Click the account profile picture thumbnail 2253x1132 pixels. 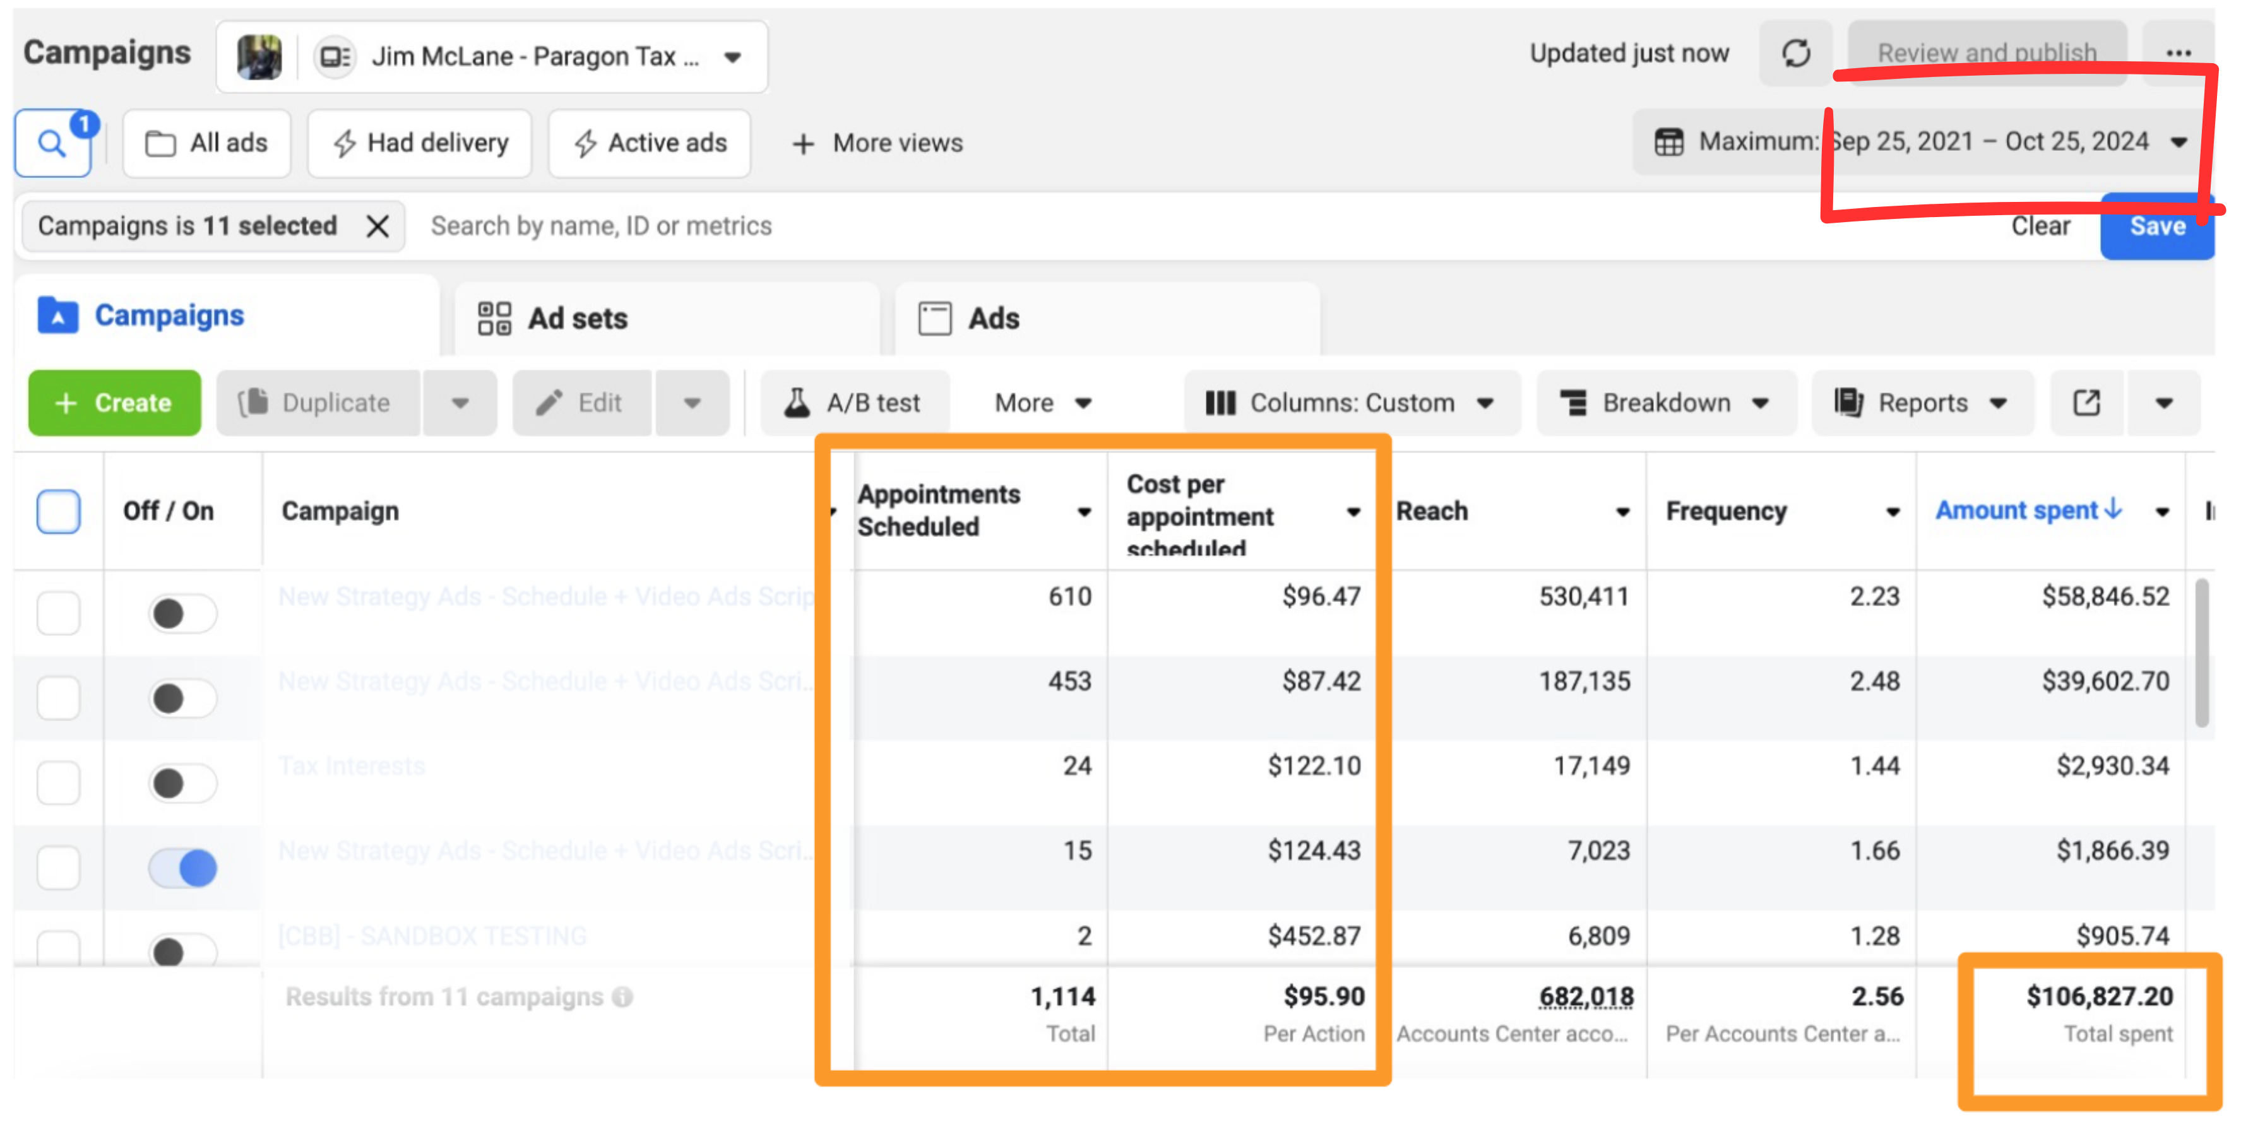tap(259, 57)
